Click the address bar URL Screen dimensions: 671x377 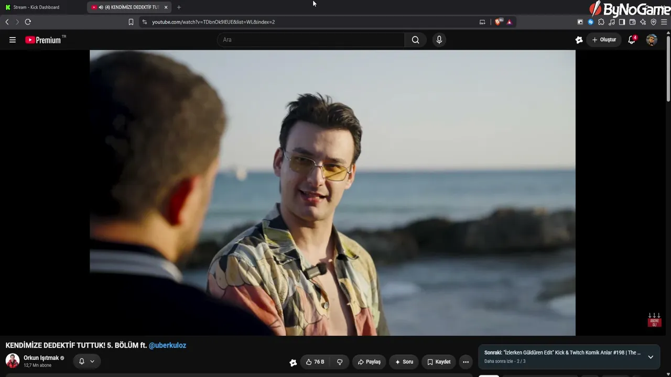(213, 22)
